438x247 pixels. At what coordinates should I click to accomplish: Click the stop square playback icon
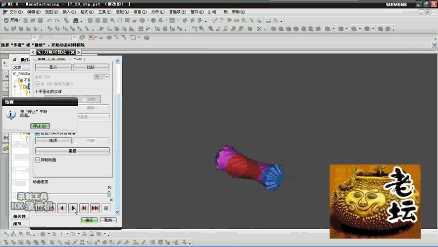(x=106, y=208)
